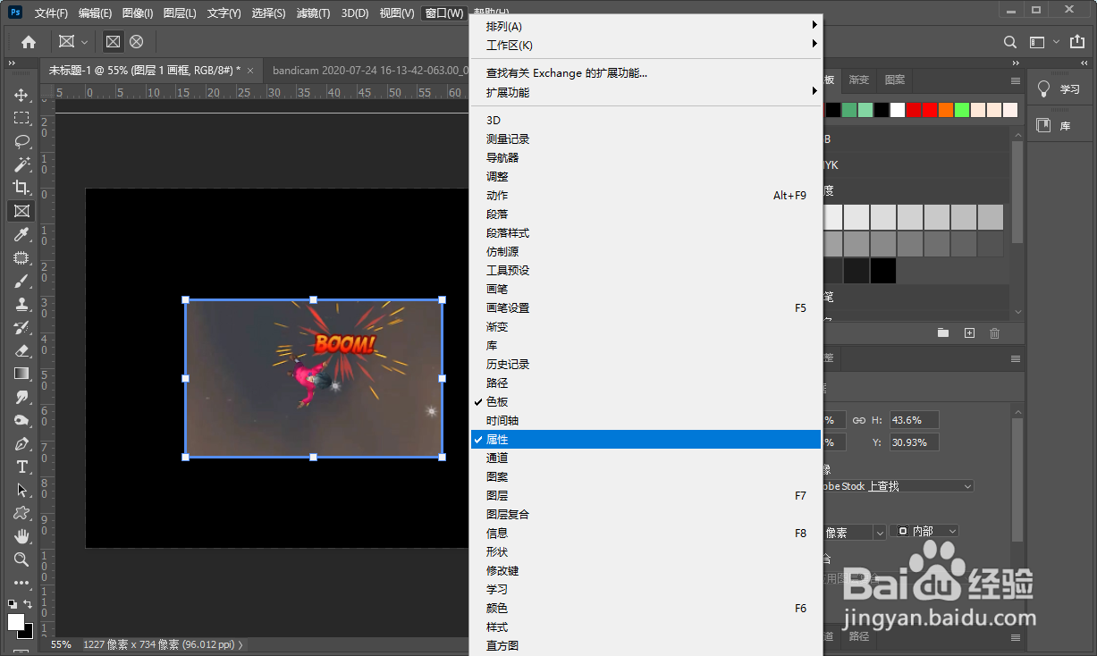Select the Rectangular Marquee tool
This screenshot has height=656, width=1097.
pos(21,118)
